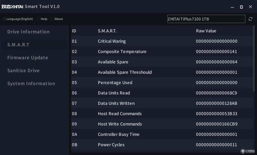Image resolution: width=257 pixels, height=155 pixels.
Task: Click ID cell 06
Action: [75, 93]
